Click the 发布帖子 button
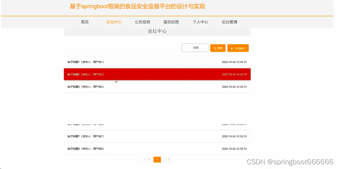This screenshot has height=169, width=339. tap(238, 48)
